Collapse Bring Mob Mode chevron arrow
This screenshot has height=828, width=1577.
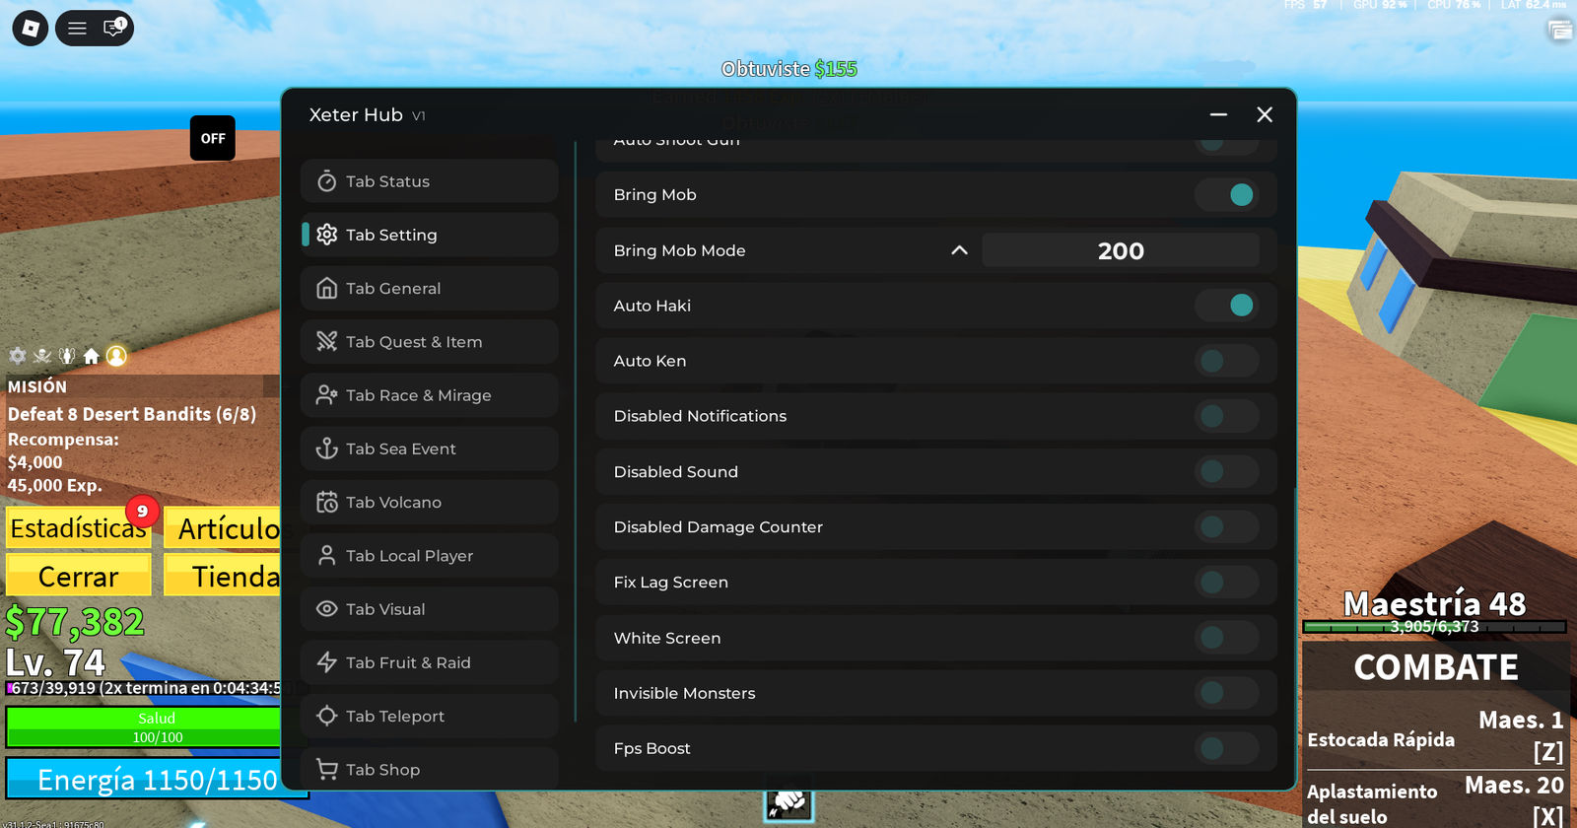point(959,250)
